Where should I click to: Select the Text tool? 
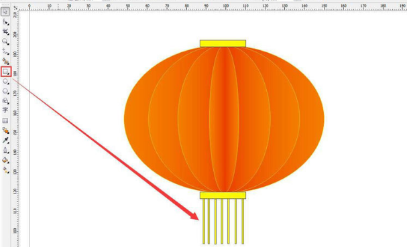pos(5,110)
